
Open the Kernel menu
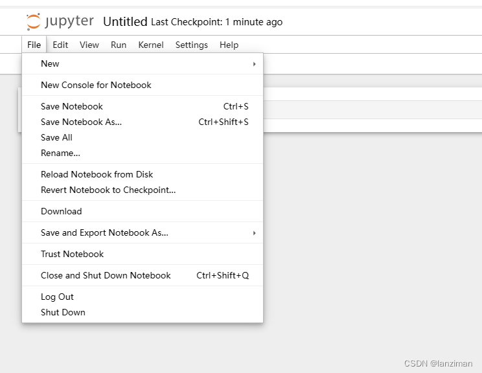coord(150,45)
